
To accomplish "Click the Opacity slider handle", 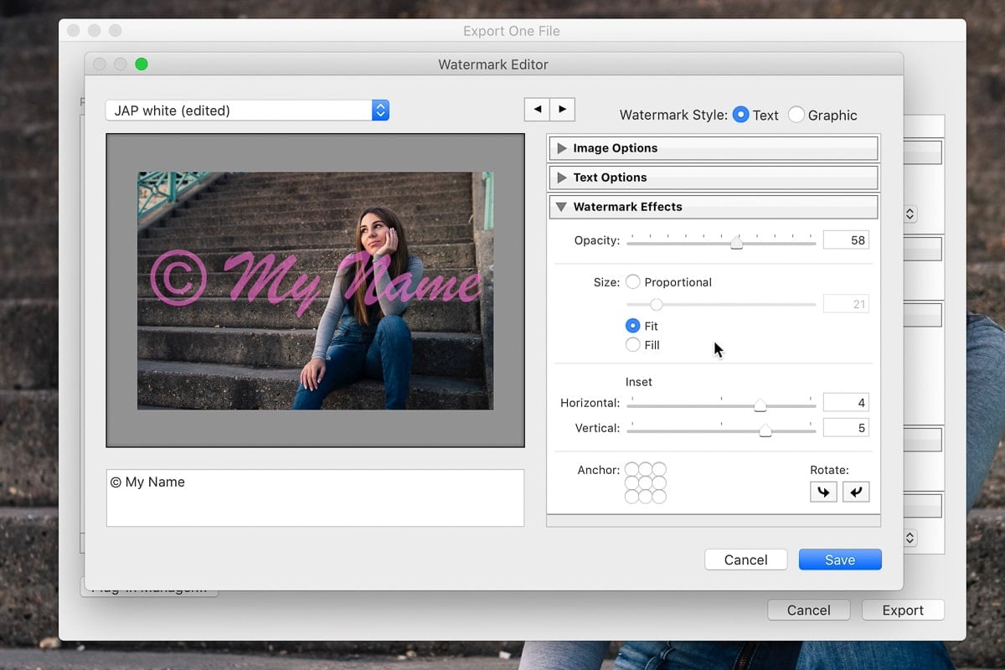I will (x=736, y=243).
